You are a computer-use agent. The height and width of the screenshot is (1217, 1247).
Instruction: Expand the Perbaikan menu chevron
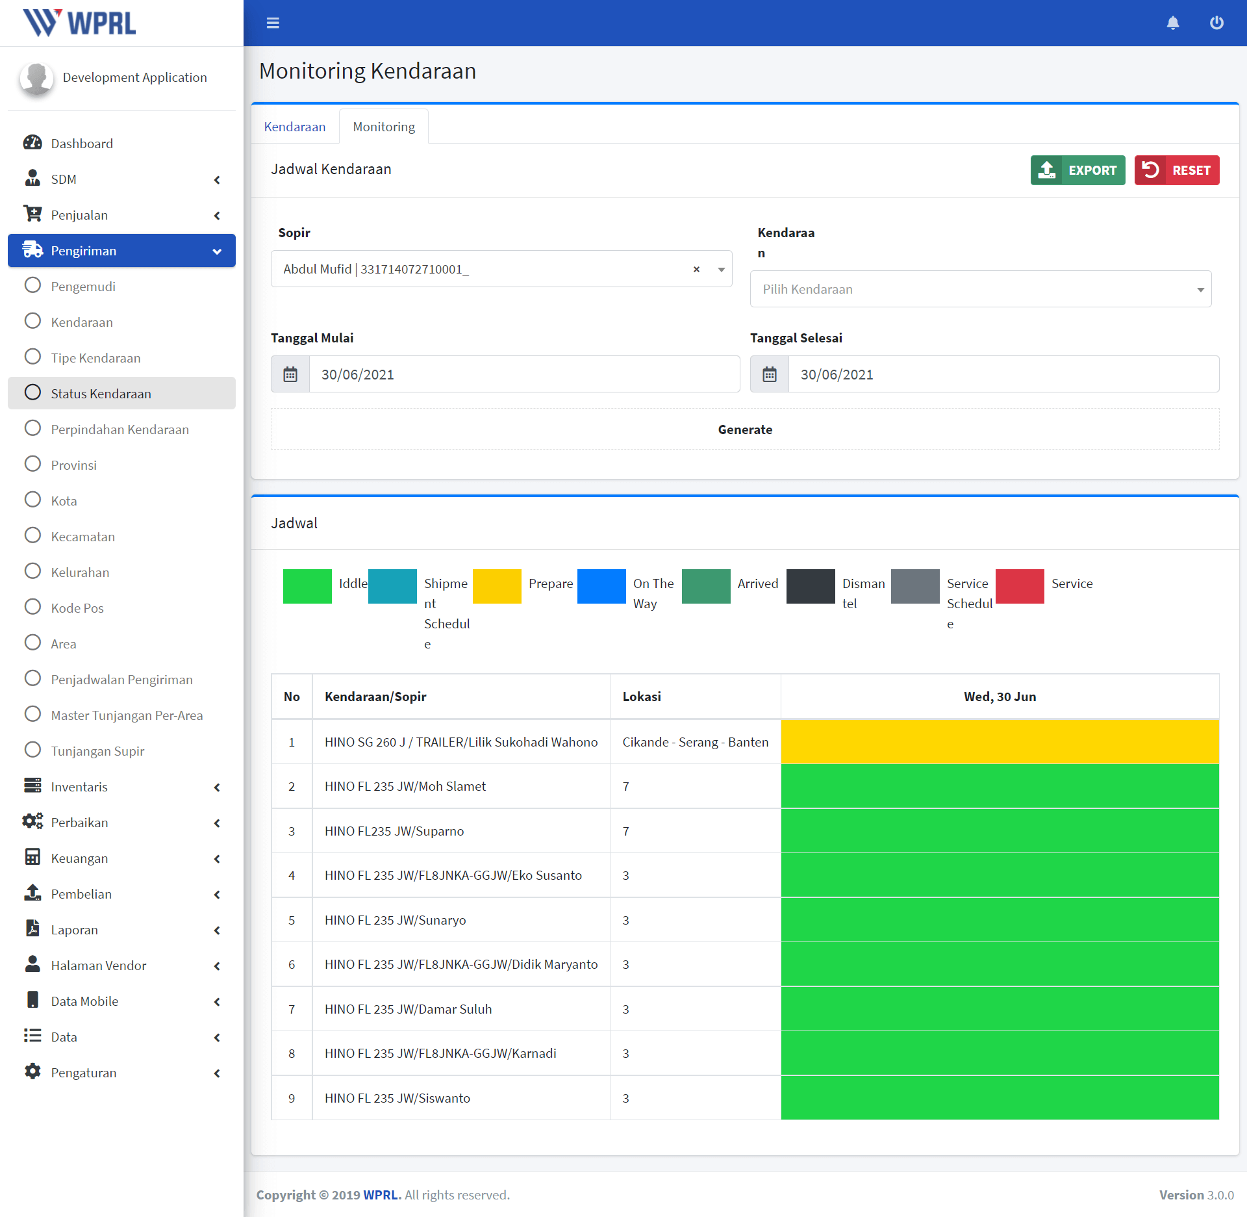(217, 823)
